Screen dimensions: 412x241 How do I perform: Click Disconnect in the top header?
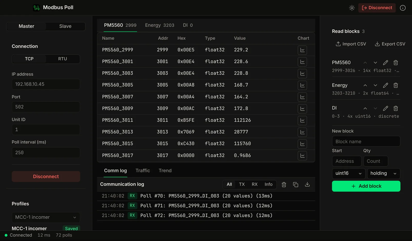coord(377,8)
